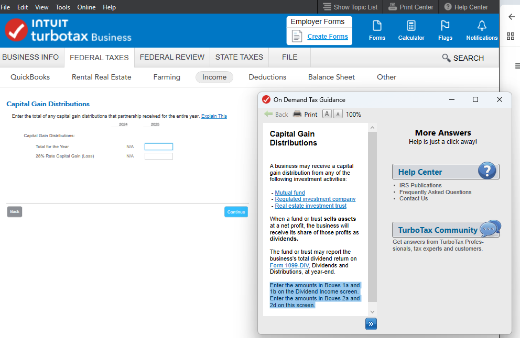Image resolution: width=520 pixels, height=338 pixels.
Task: Click scroll up arrow in guidance text
Action: (x=372, y=128)
